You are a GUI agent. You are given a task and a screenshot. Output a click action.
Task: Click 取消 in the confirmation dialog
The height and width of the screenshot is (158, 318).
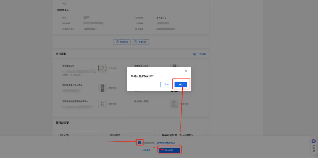click(166, 85)
